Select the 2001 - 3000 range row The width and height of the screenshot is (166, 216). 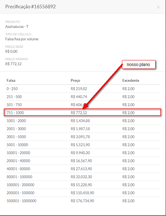pos(16,129)
